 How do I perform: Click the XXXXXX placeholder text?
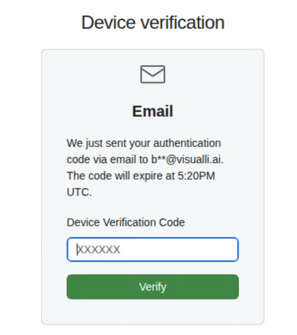coord(99,250)
